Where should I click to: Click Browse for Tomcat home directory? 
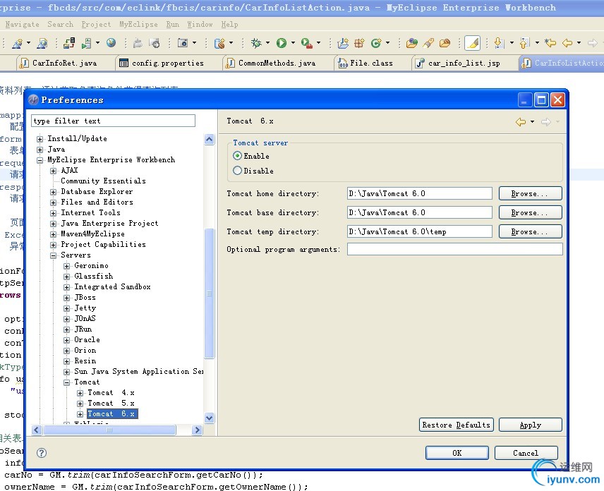pyautogui.click(x=530, y=193)
